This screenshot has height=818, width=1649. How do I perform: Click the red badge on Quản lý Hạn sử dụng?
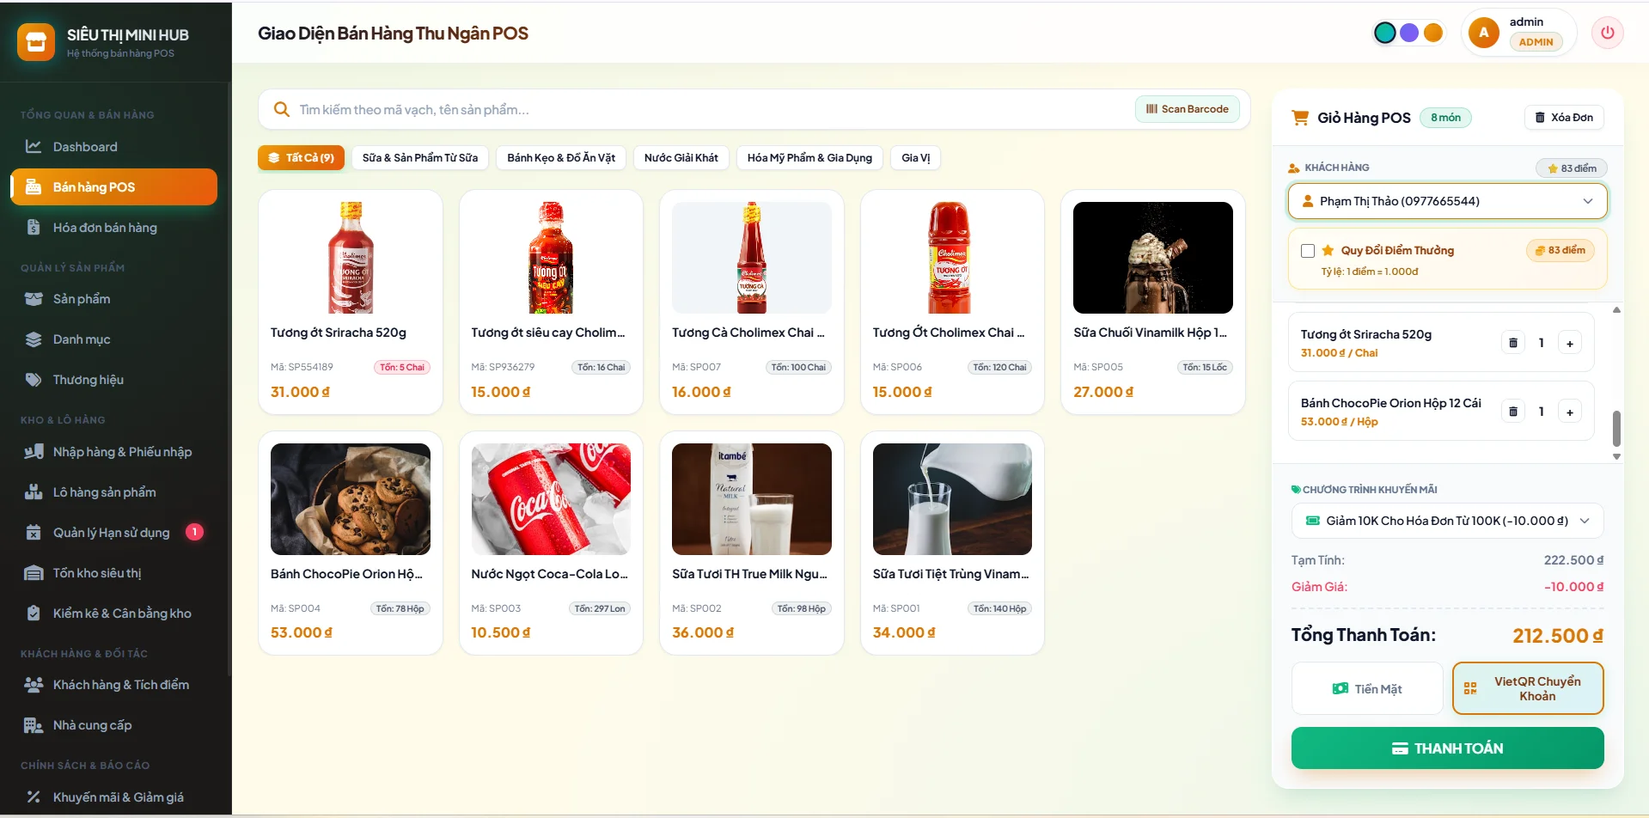[x=195, y=532]
